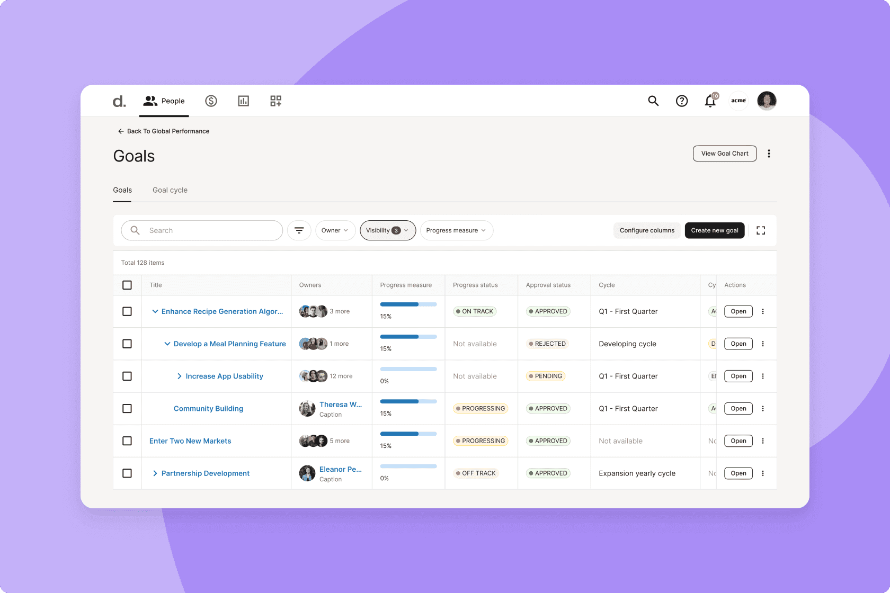
Task: Click the filter icon button
Action: coord(299,230)
